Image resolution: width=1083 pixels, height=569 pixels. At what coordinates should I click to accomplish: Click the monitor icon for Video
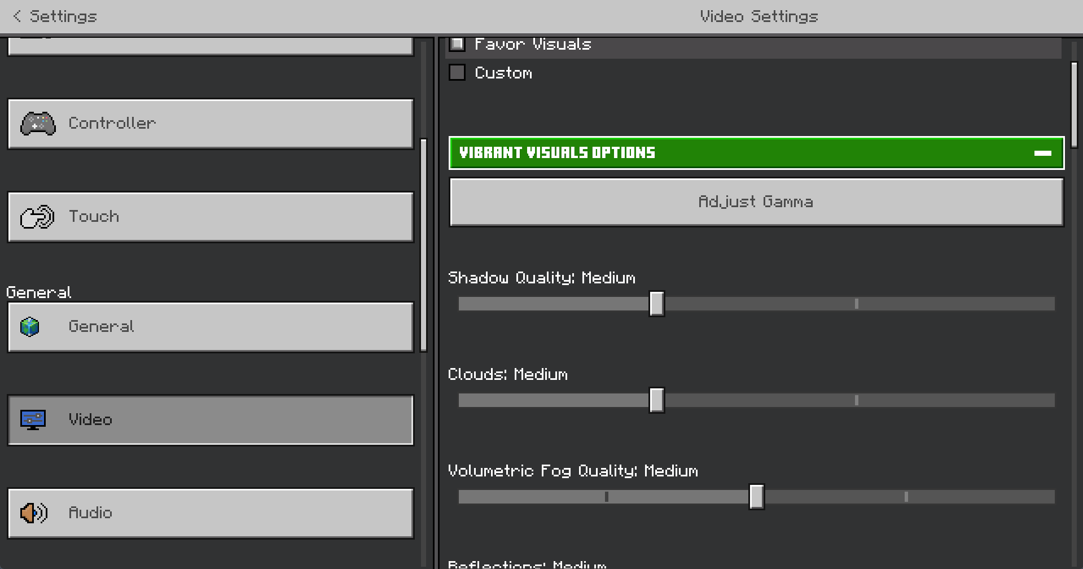33,420
